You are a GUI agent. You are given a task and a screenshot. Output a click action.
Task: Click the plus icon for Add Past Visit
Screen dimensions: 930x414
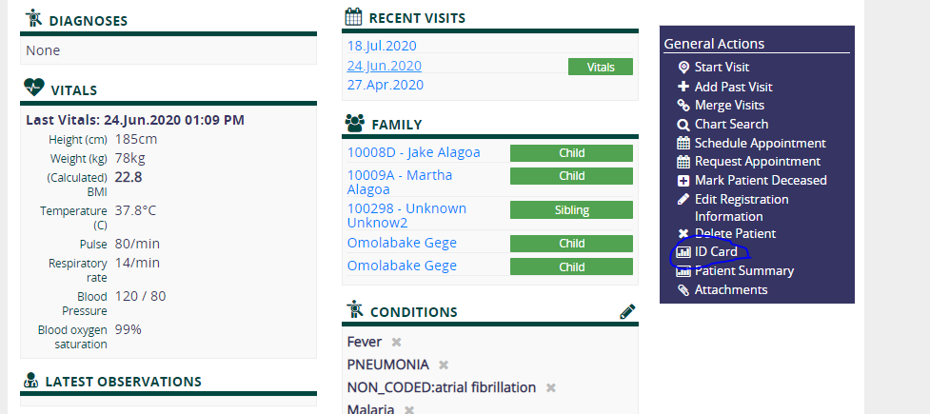click(683, 87)
